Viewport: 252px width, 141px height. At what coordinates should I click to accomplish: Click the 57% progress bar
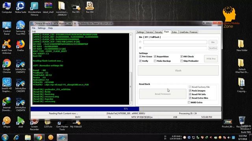(126, 109)
